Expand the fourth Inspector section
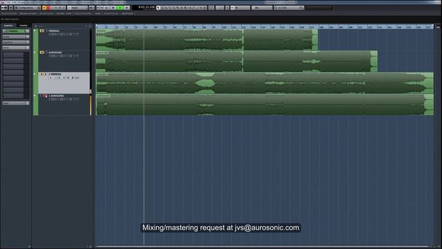 [x=16, y=48]
